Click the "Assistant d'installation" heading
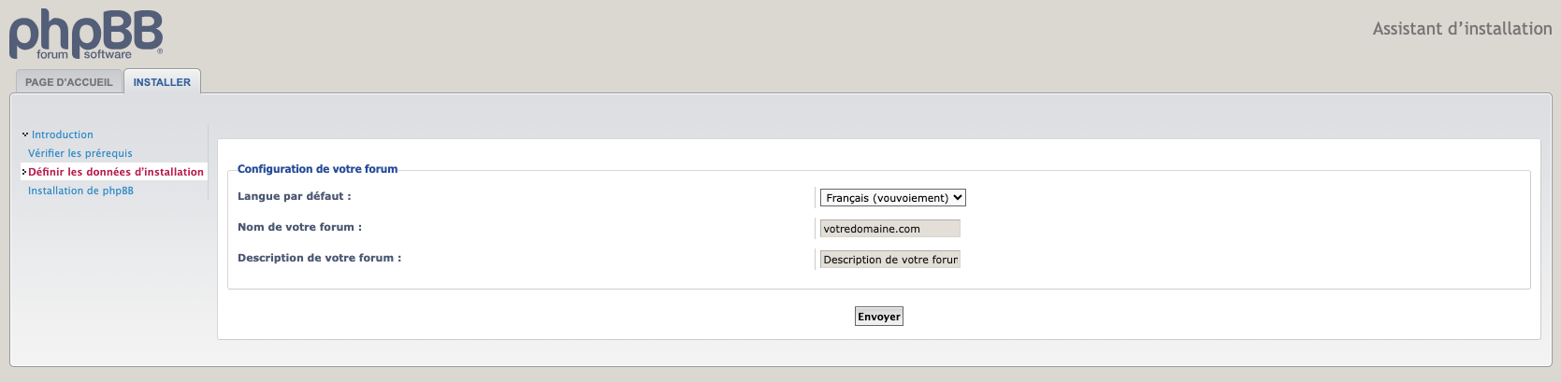Image resolution: width=1561 pixels, height=382 pixels. click(1462, 29)
